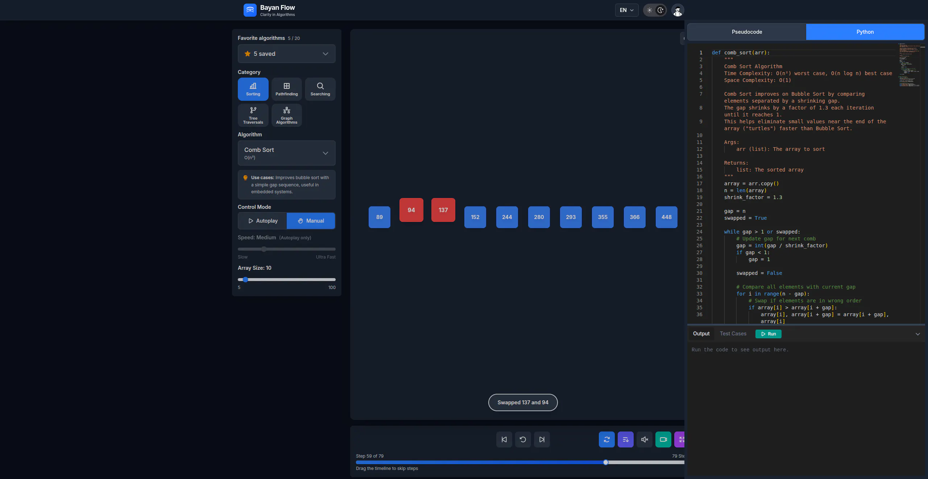The height and width of the screenshot is (479, 928).
Task: Select the Pathfinding category
Action: coord(286,89)
